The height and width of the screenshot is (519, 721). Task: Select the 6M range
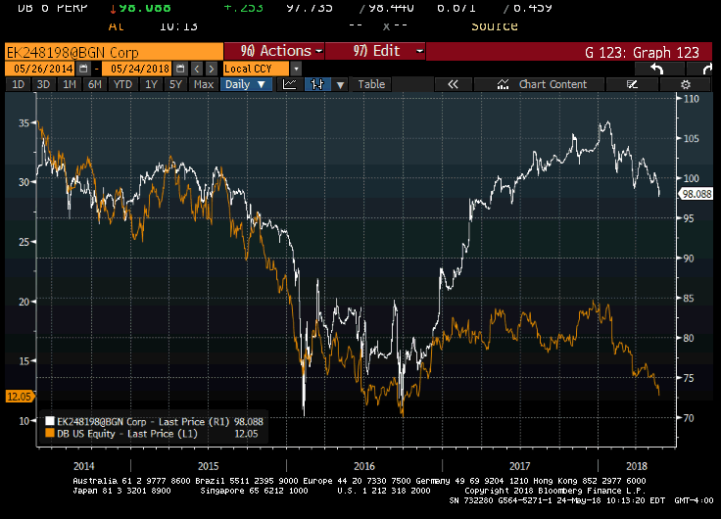[95, 84]
